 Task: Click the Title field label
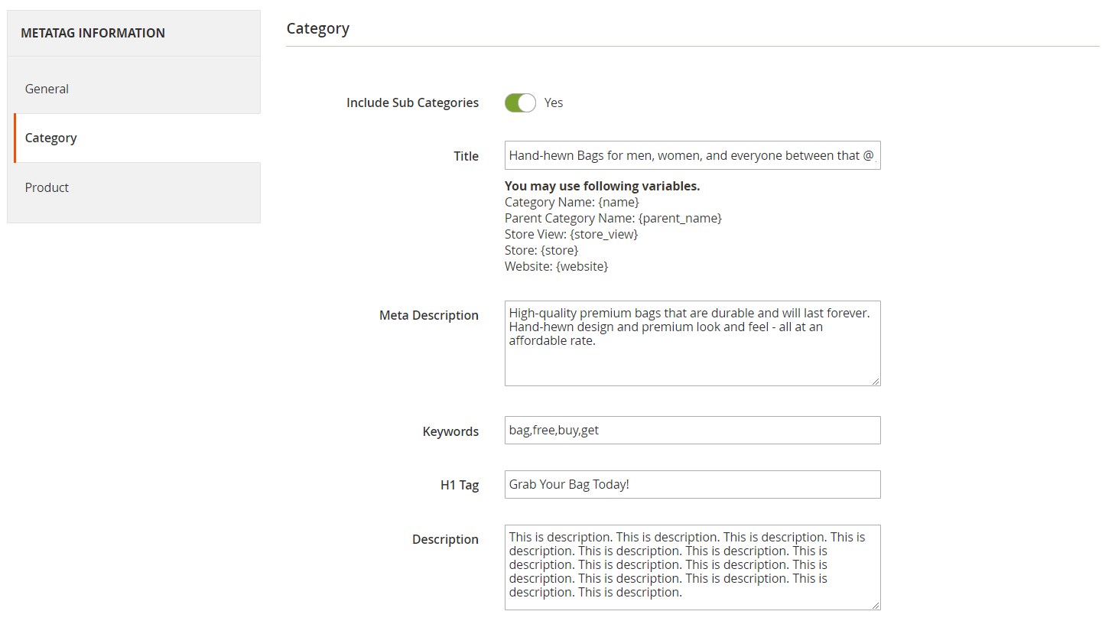coord(466,156)
